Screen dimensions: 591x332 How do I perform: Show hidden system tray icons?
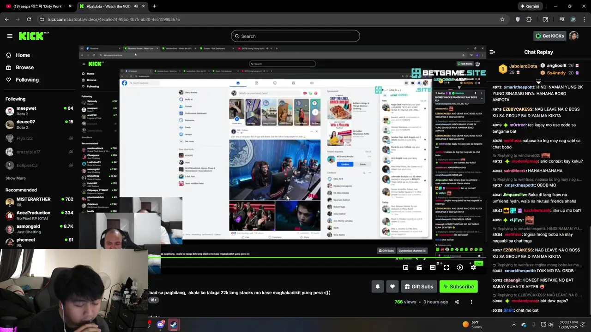point(513,325)
